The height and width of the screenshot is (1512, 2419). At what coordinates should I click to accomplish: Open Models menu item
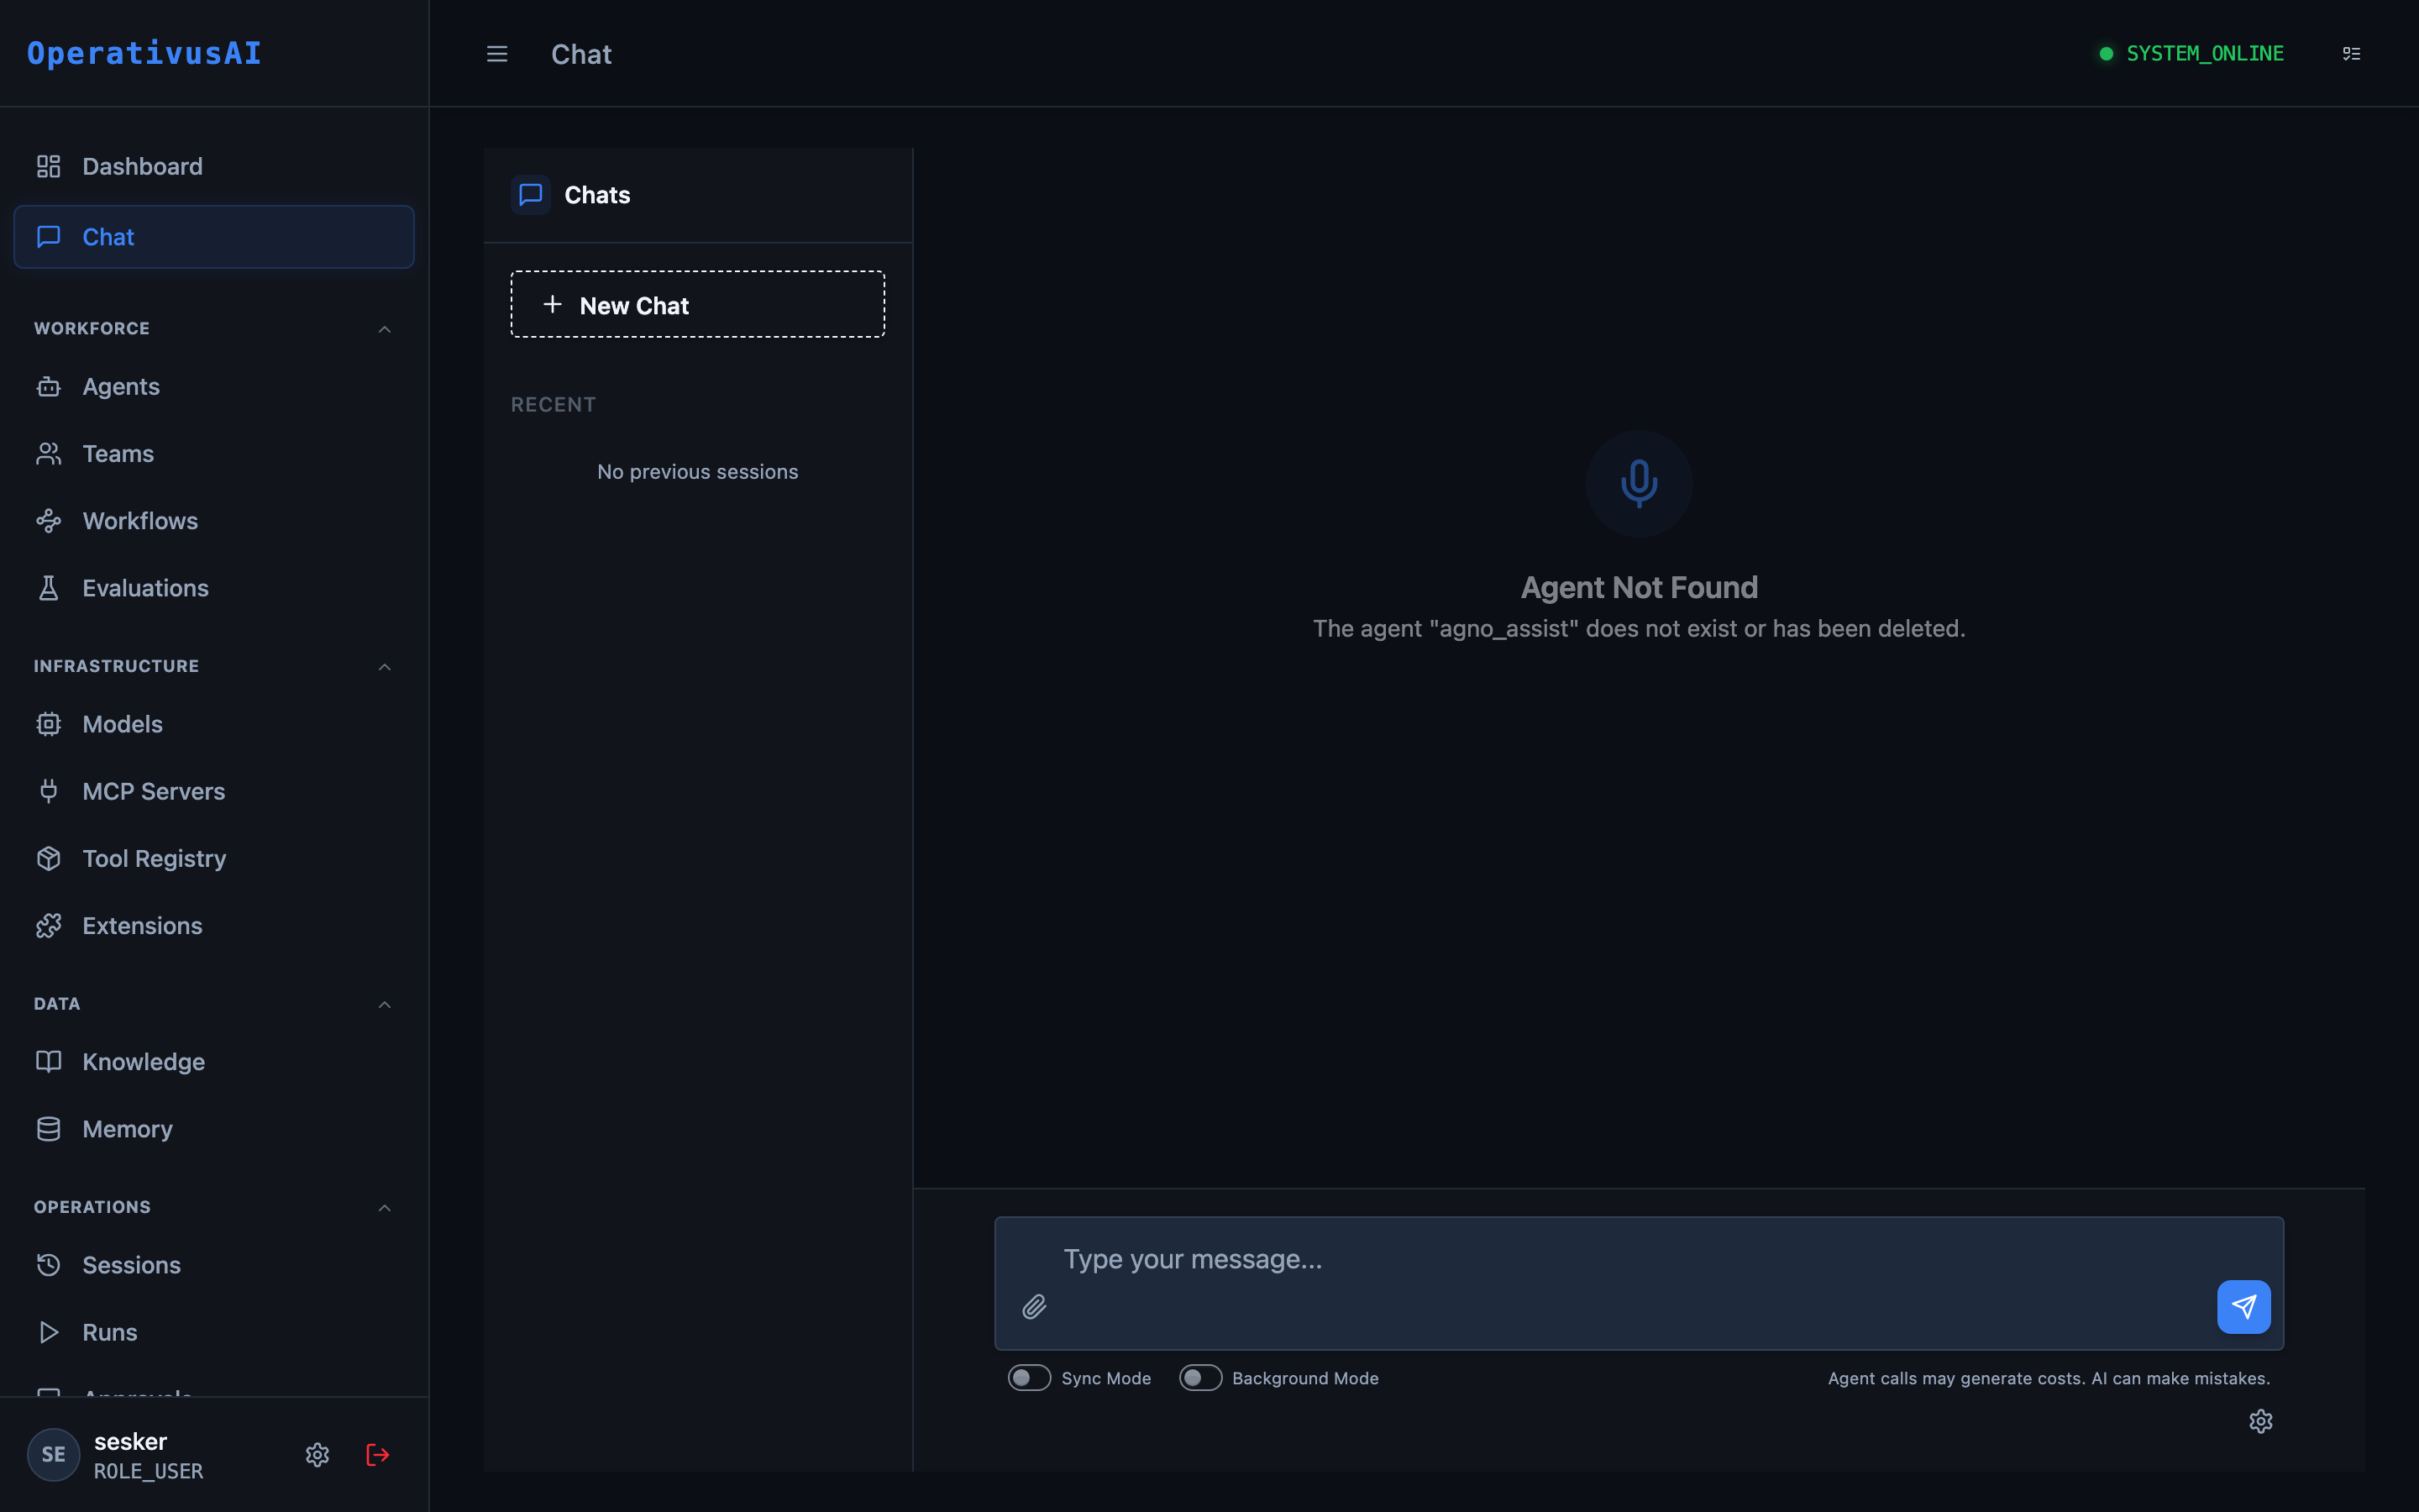click(214, 724)
